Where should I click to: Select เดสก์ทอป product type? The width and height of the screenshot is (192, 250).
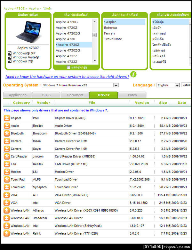coord(159,33)
